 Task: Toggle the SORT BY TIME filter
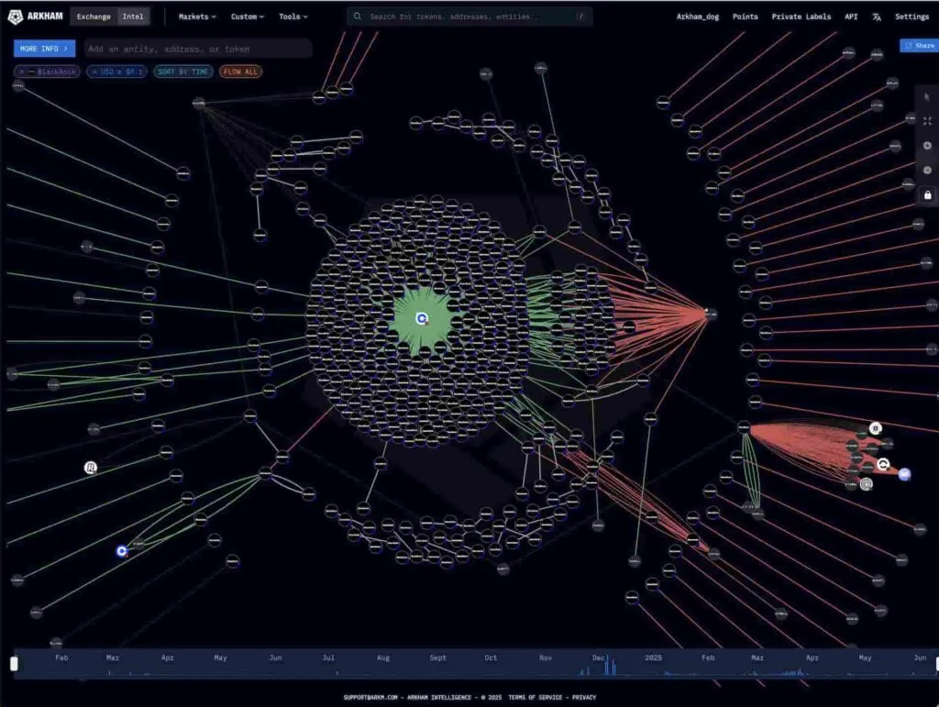(x=182, y=72)
